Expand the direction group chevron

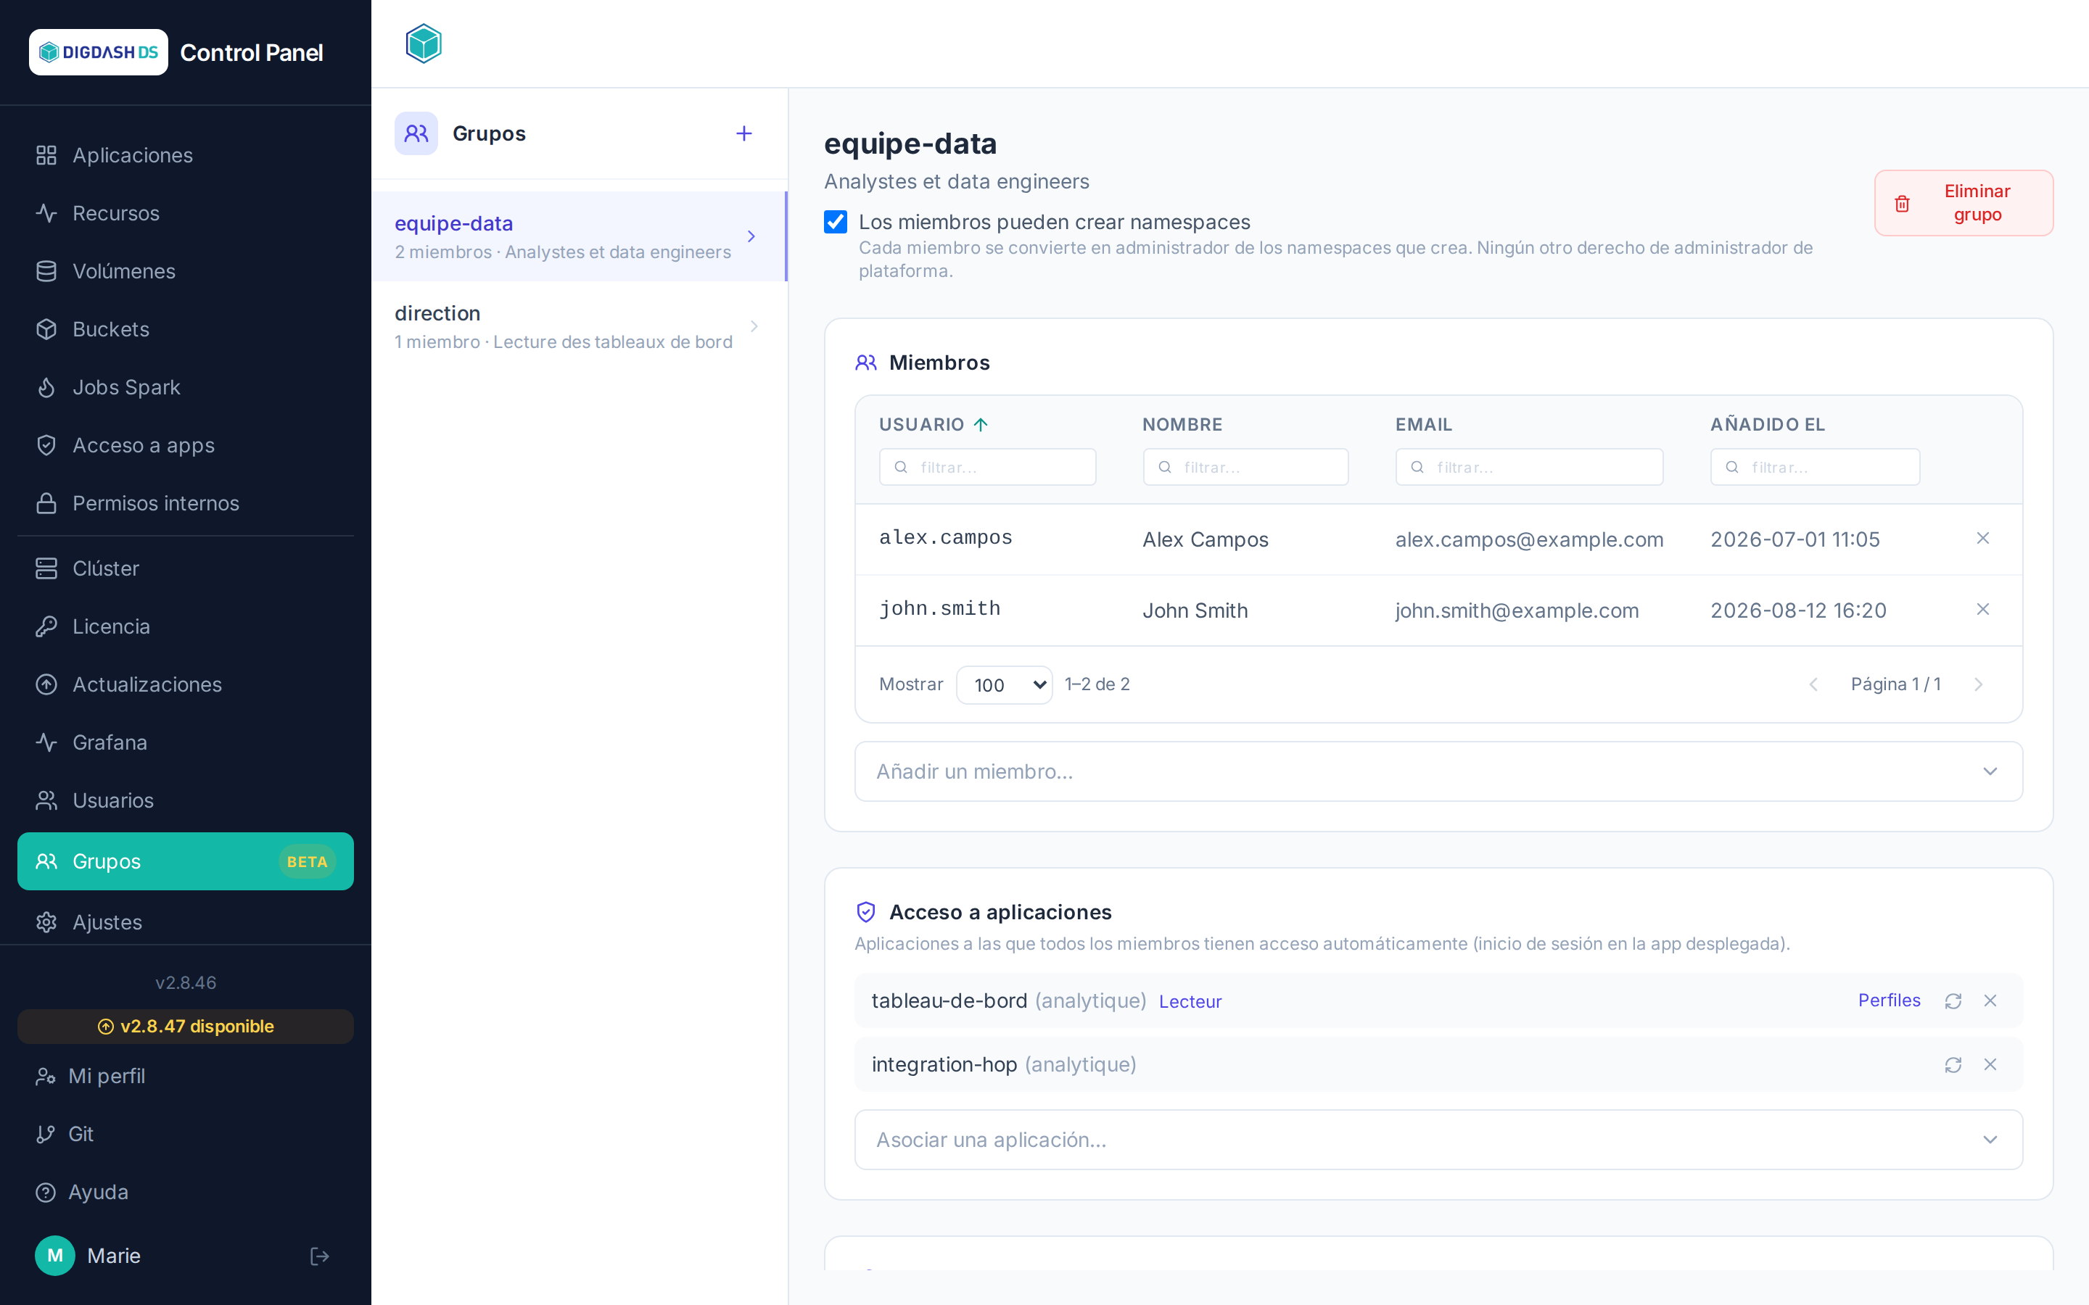point(754,326)
